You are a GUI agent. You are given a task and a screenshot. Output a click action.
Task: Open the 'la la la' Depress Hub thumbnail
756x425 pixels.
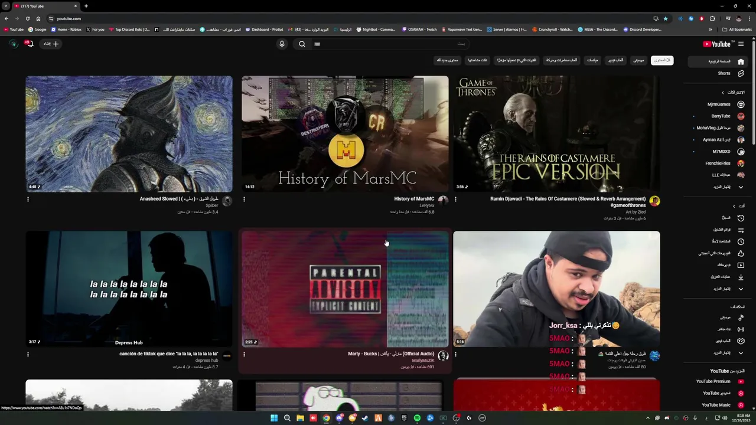coord(129,289)
